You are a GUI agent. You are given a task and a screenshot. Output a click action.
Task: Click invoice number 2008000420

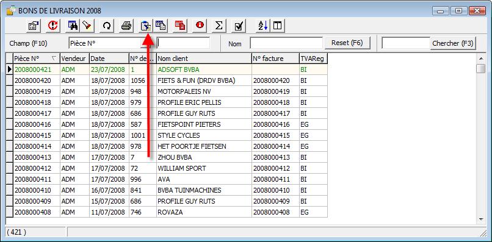[x=272, y=80]
